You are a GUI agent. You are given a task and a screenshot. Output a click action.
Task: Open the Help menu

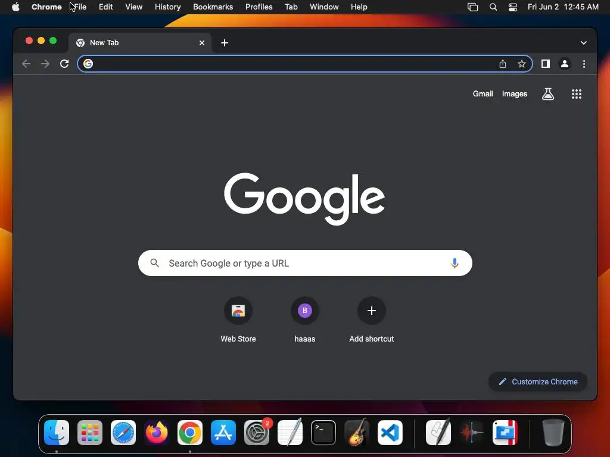(359, 7)
